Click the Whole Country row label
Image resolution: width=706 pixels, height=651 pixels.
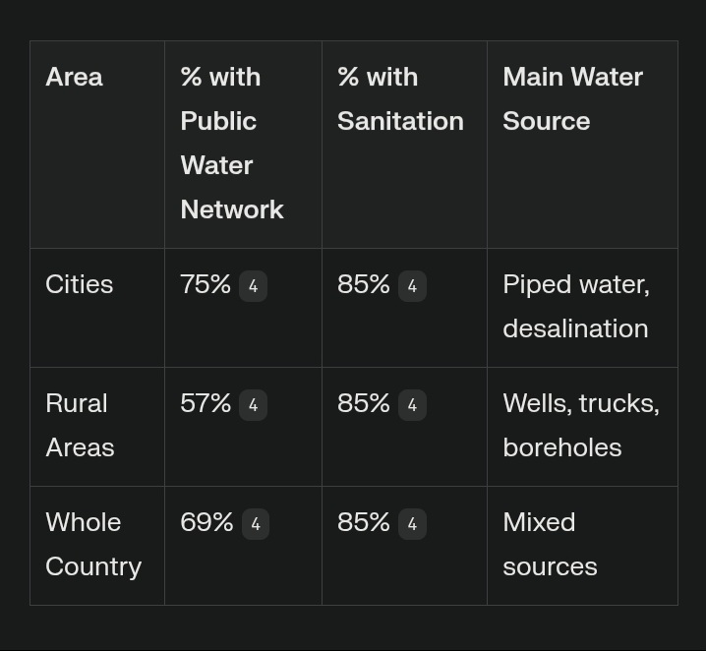92,544
